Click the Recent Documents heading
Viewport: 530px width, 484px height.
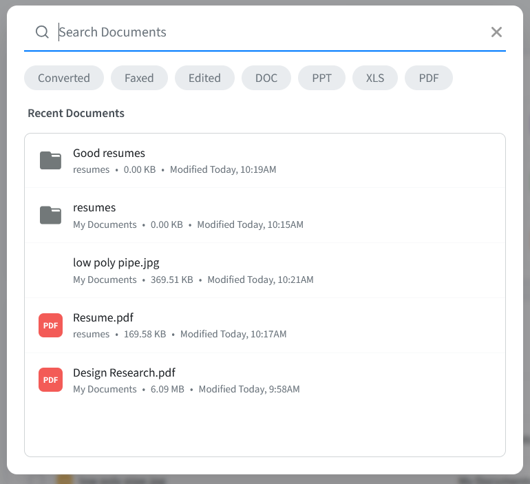[x=76, y=113]
